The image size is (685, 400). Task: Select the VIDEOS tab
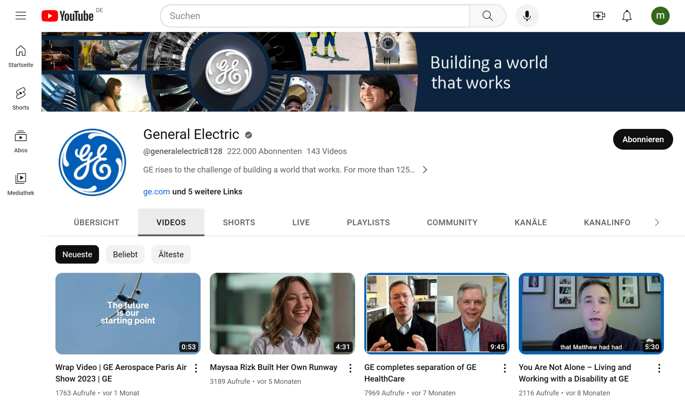171,223
